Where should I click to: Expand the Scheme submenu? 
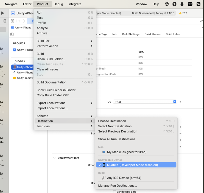point(65,116)
